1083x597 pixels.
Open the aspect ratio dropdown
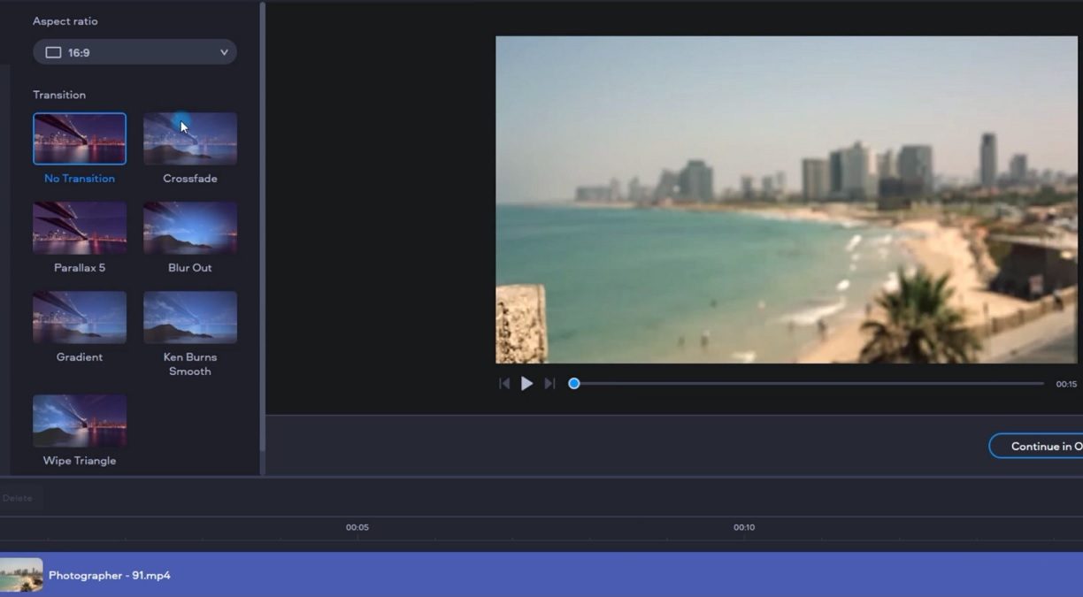[134, 51]
